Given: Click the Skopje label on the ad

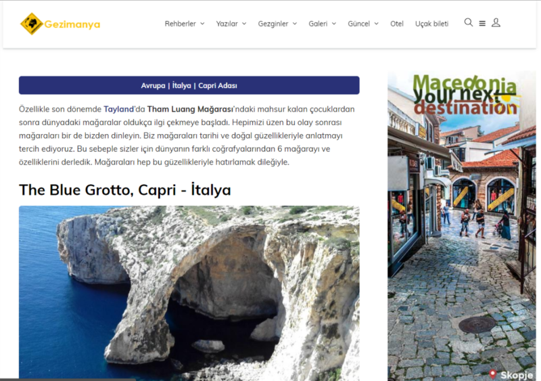Looking at the screenshot, I should 517,375.
